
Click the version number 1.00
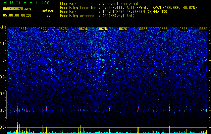pyautogui.click(x=46, y=3)
